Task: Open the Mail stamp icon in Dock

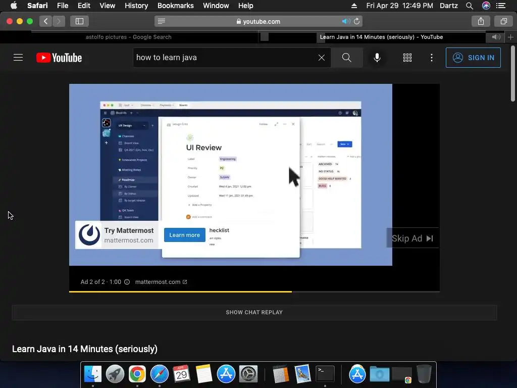Action: [303, 374]
